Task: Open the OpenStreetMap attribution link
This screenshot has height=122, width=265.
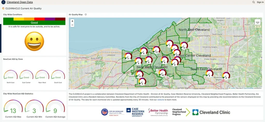Action: 248,88
